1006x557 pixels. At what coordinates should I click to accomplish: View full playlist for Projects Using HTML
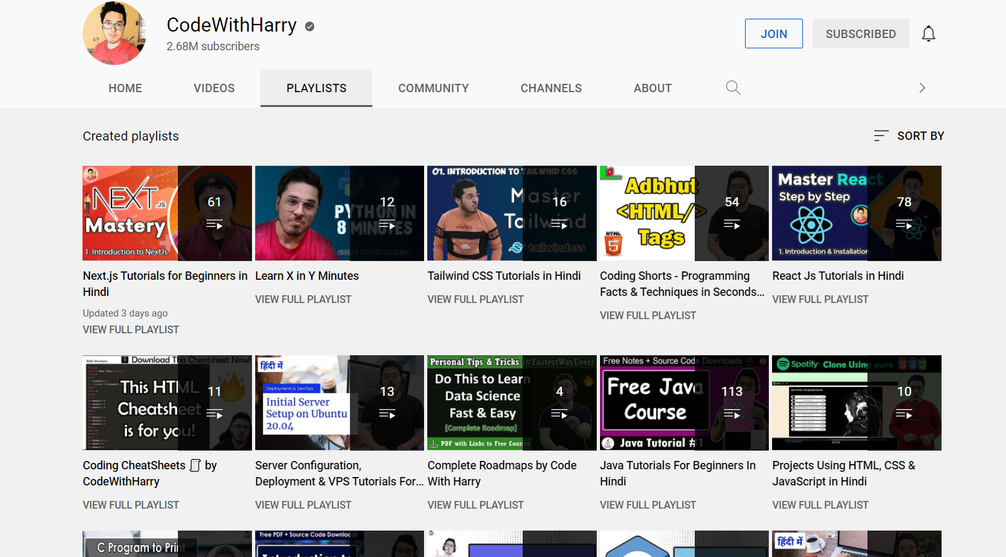tap(820, 505)
